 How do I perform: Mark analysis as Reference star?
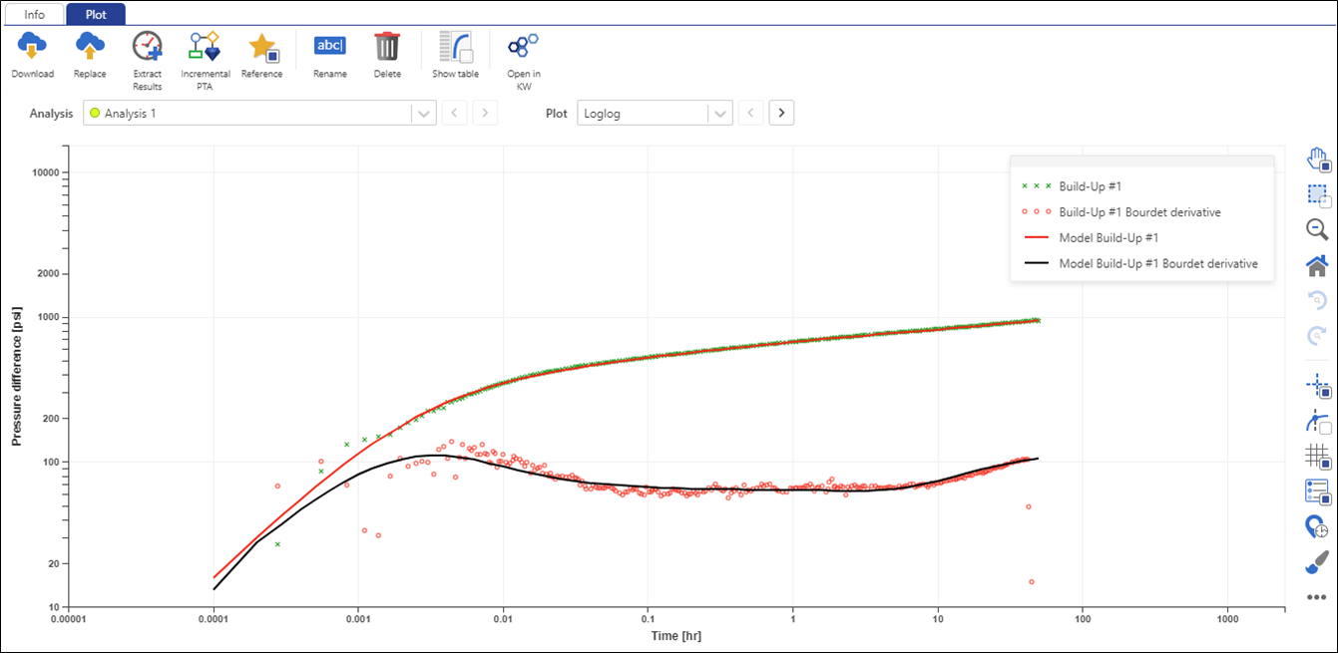point(262,47)
